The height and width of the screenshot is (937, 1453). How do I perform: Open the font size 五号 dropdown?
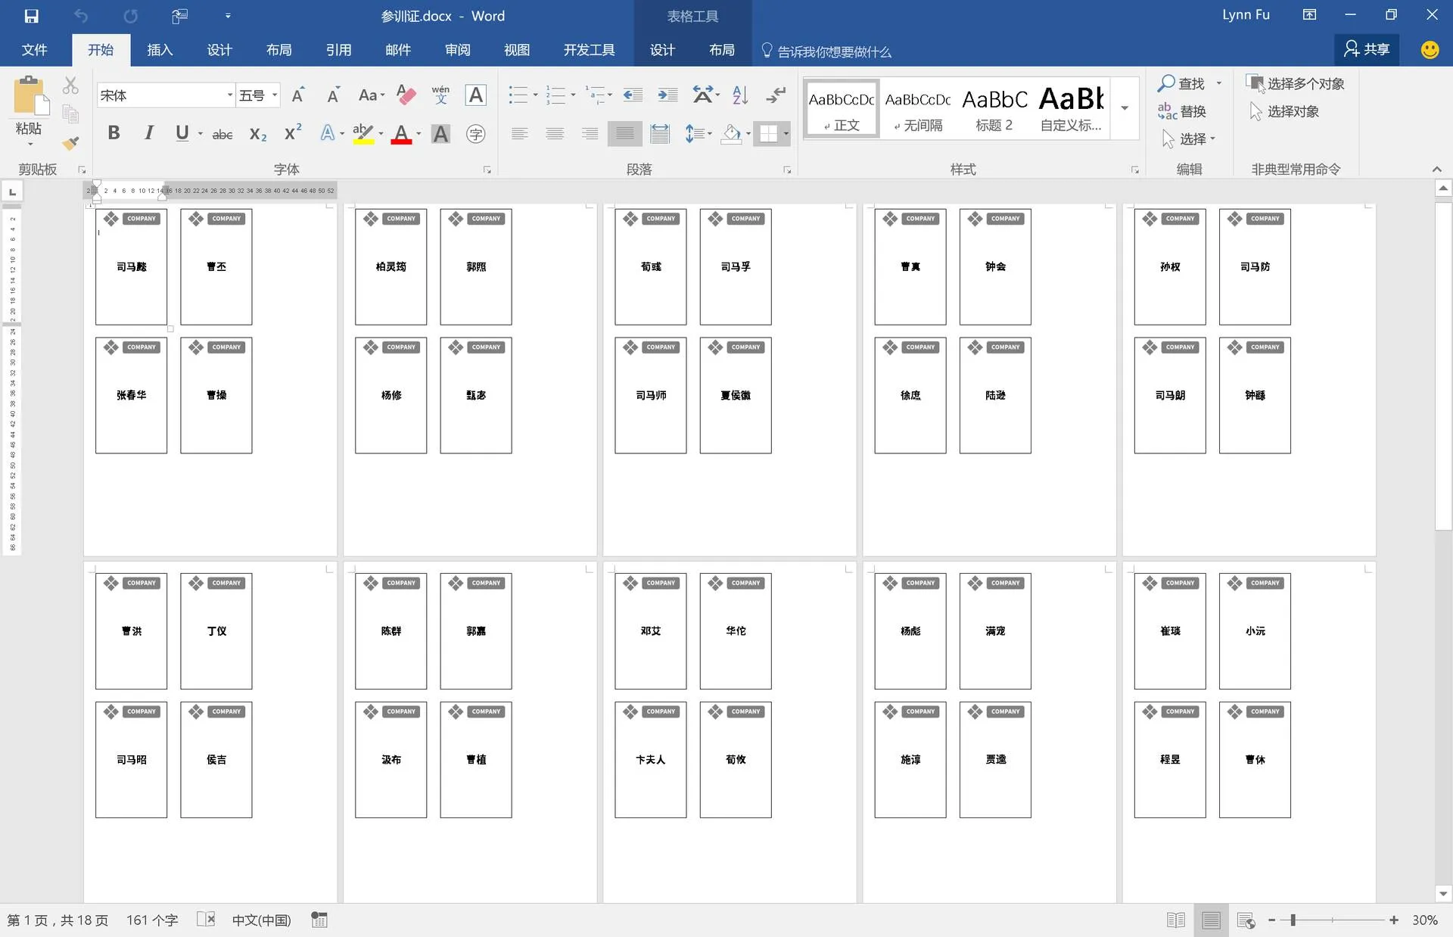click(275, 95)
